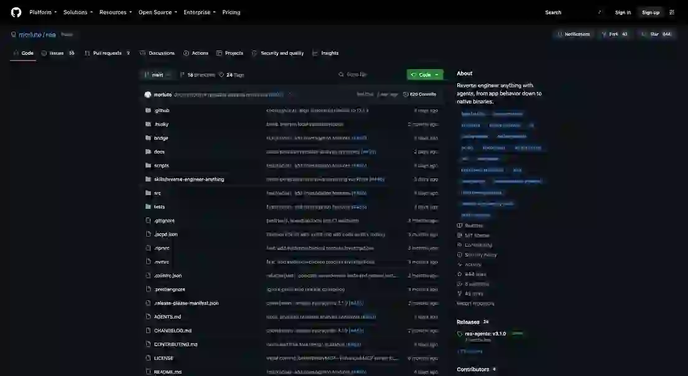688x376 pixels.
Task: Open the Releases section heading
Action: click(x=468, y=322)
